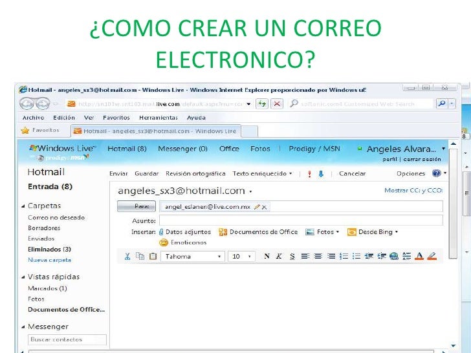Open the sender address dropdown arrow

(250, 191)
